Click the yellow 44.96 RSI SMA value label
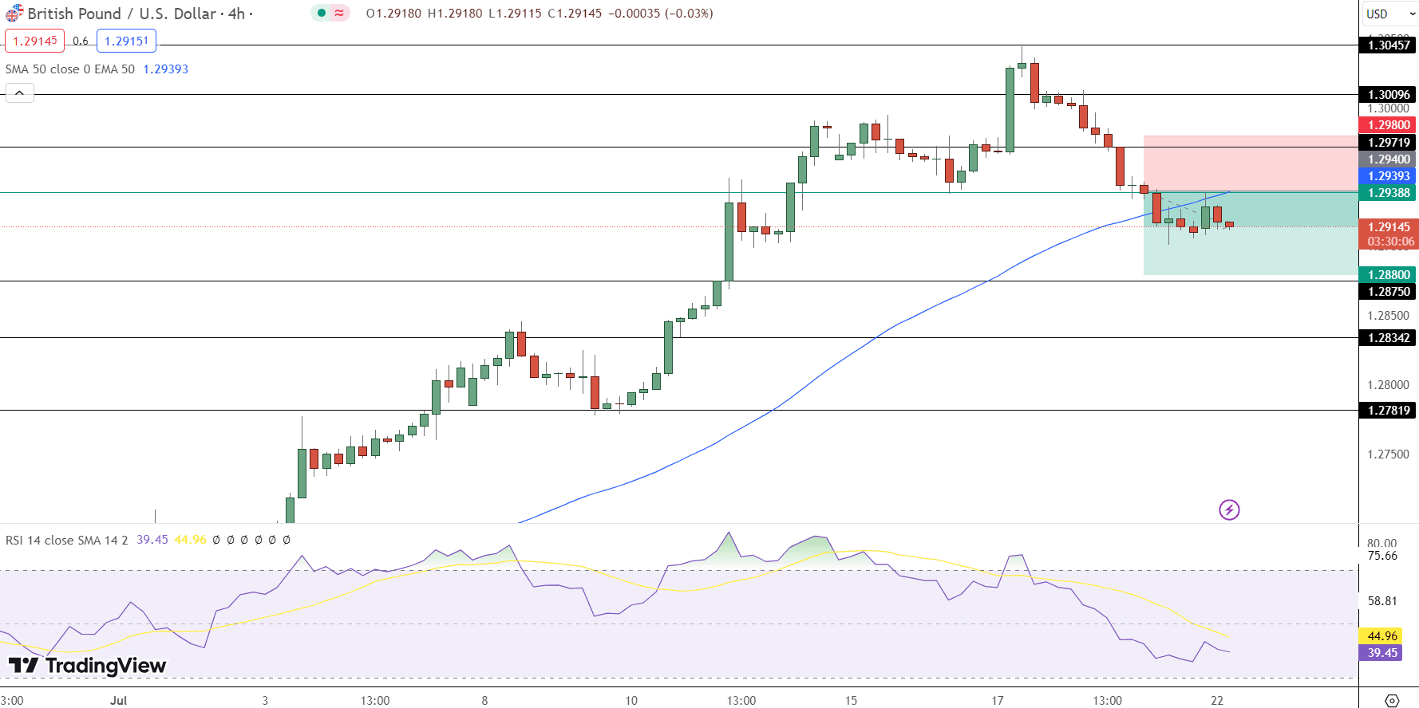 1381,636
